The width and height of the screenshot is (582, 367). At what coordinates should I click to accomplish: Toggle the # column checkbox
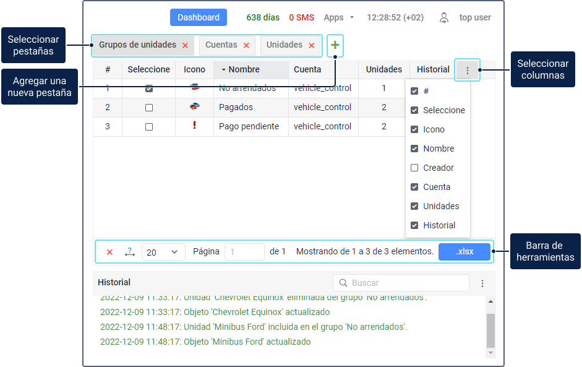(414, 91)
